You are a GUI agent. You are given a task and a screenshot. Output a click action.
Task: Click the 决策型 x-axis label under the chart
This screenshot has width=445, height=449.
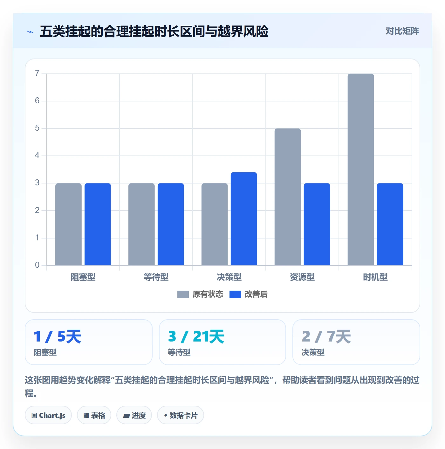click(x=229, y=277)
